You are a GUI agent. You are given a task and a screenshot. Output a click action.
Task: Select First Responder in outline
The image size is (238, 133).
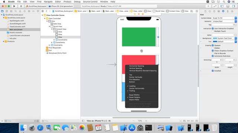click(55, 48)
